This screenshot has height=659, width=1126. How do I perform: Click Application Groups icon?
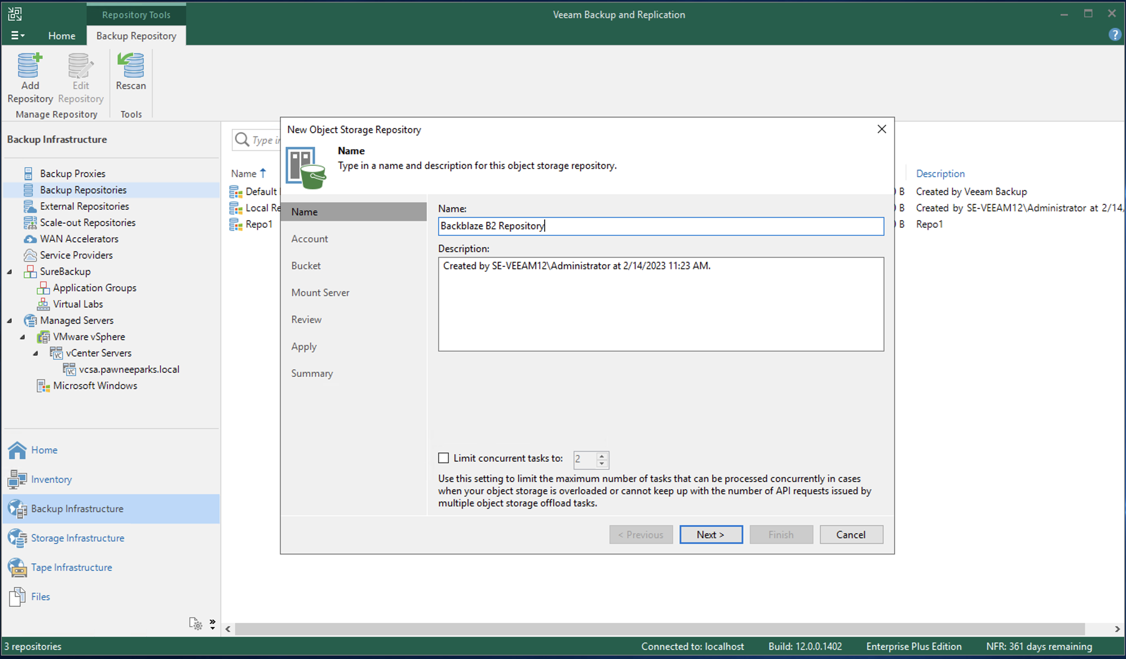[43, 288]
